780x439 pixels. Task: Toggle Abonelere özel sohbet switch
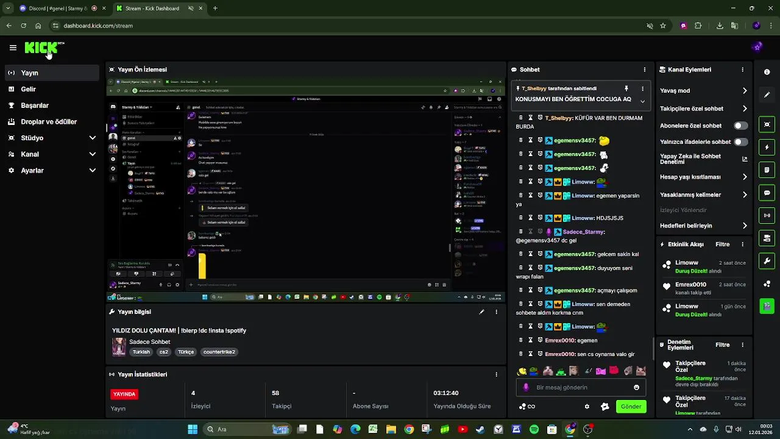coord(740,126)
